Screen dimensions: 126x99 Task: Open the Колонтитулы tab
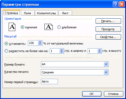47,13
